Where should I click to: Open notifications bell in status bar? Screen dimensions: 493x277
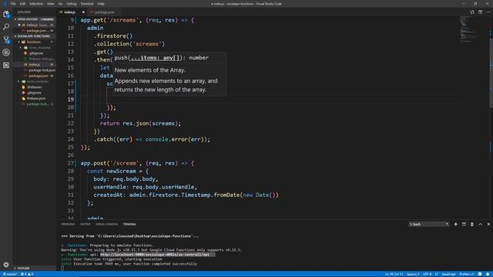click(x=488, y=274)
